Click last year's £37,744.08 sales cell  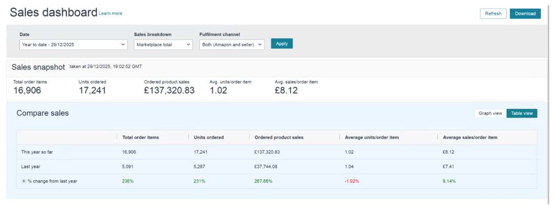265,167
